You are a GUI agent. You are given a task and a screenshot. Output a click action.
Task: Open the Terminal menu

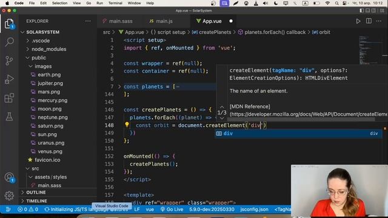[x=115, y=3]
